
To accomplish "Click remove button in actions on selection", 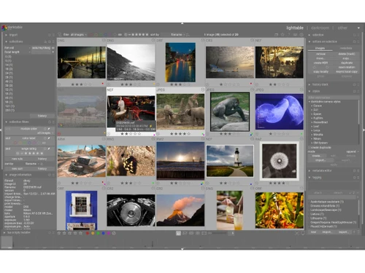I will click(x=320, y=54).
